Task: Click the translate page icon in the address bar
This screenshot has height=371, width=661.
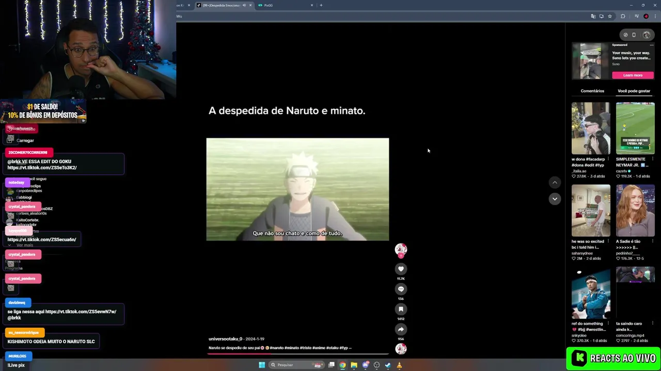Action: point(593,16)
